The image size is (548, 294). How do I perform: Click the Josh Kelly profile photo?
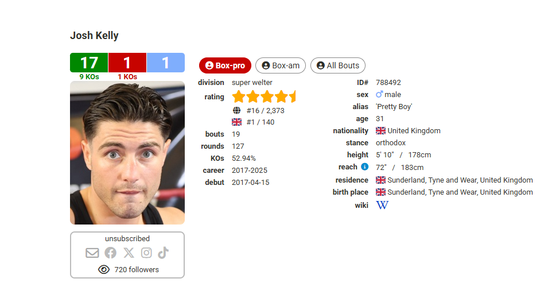point(127,152)
